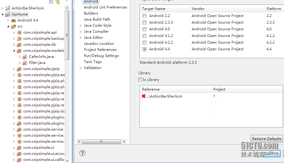Click the Android 4.4 library icon

coord(14,20)
